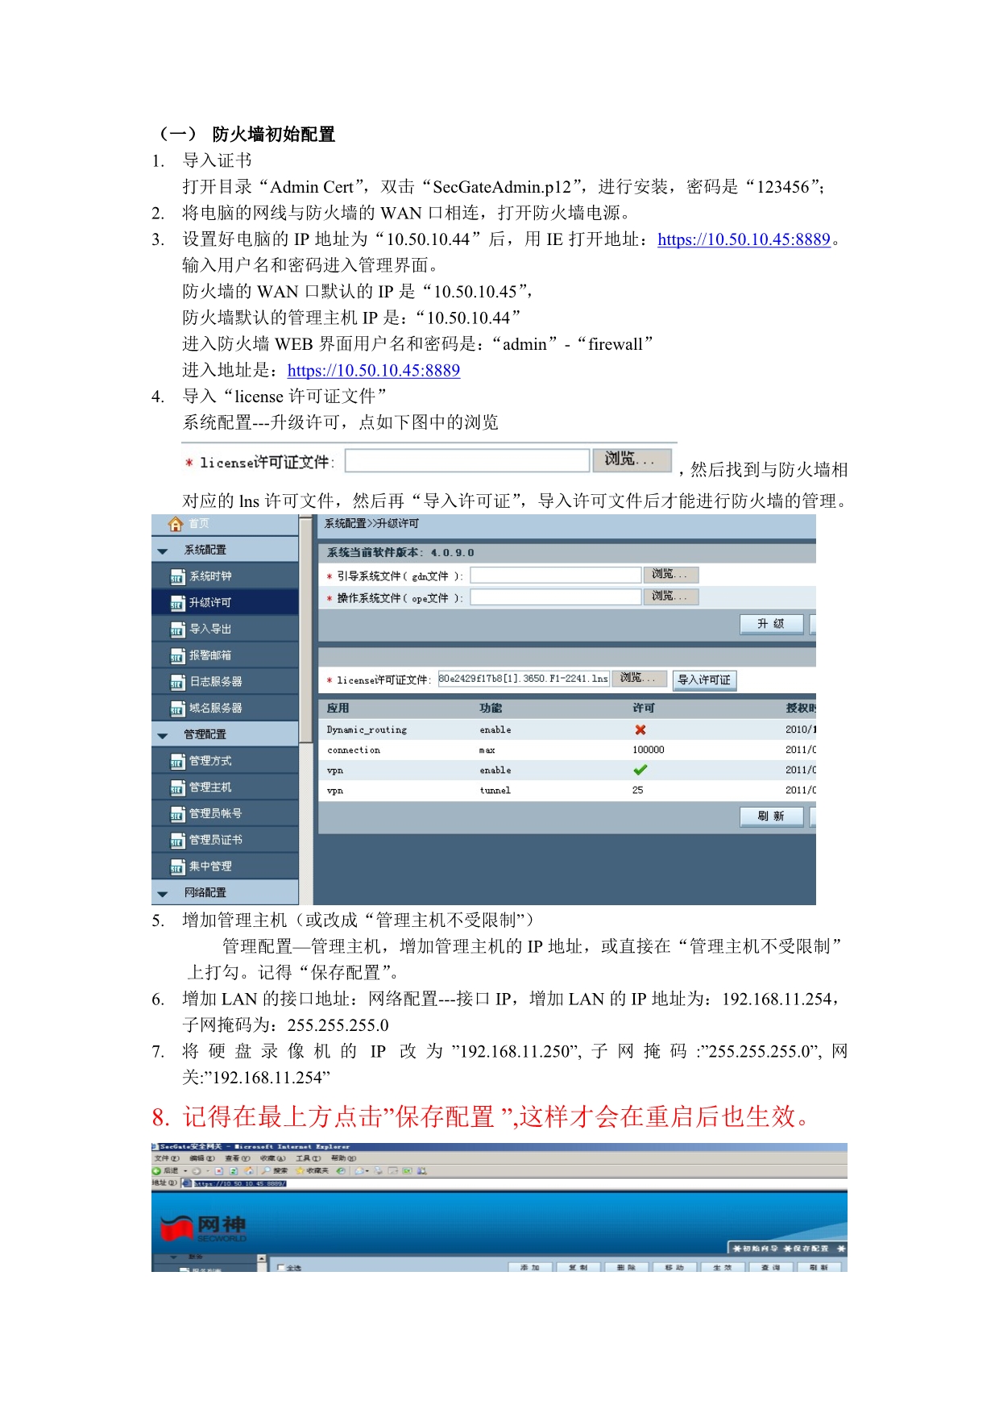Screen dimensions: 999x1413
Task: Click 浏览 beside filled license file field
Action: click(640, 679)
